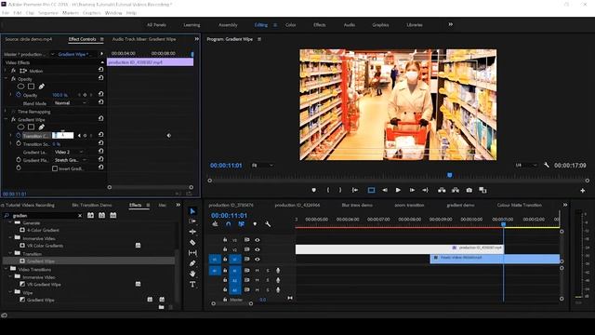The image size is (595, 335).
Task: Select VR Gradient Wipe transition
Action: point(44,285)
